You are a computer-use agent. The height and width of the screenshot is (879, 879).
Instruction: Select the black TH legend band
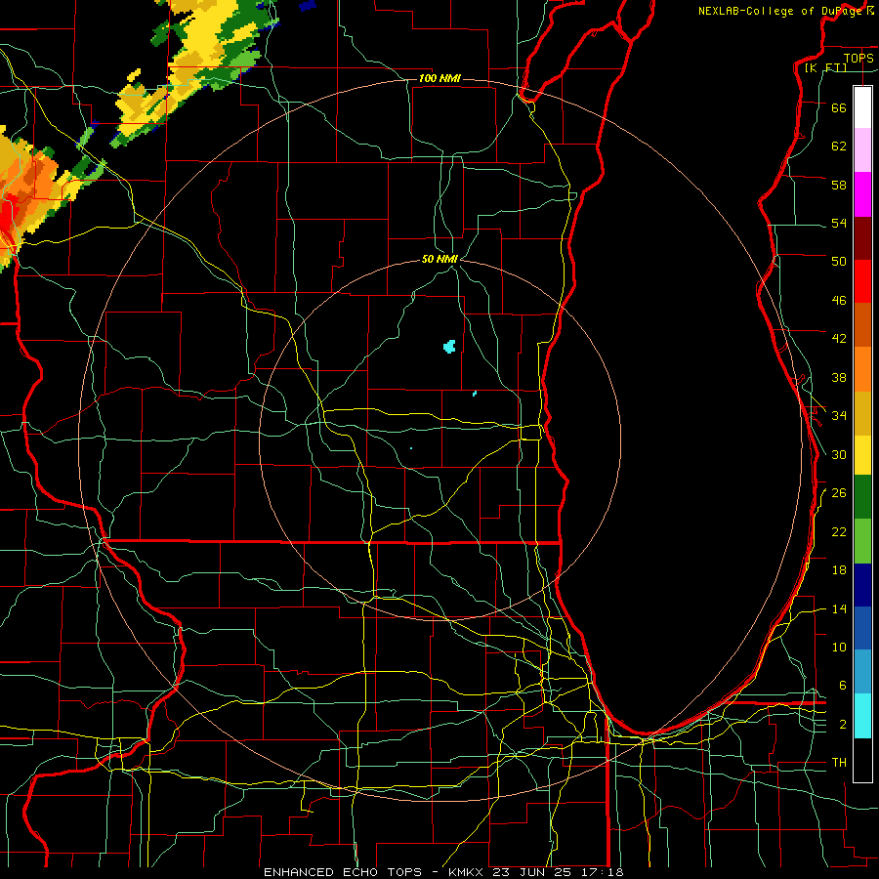(x=862, y=760)
